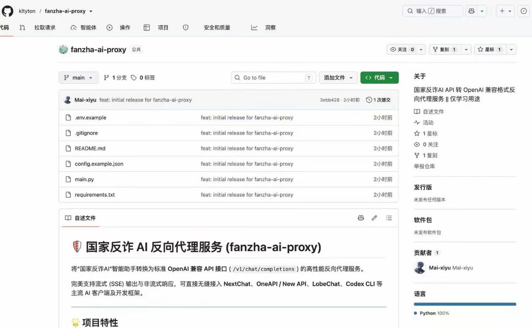Expand the 复刻 dropdown arrow
This screenshot has height=328, width=532.
466,50
